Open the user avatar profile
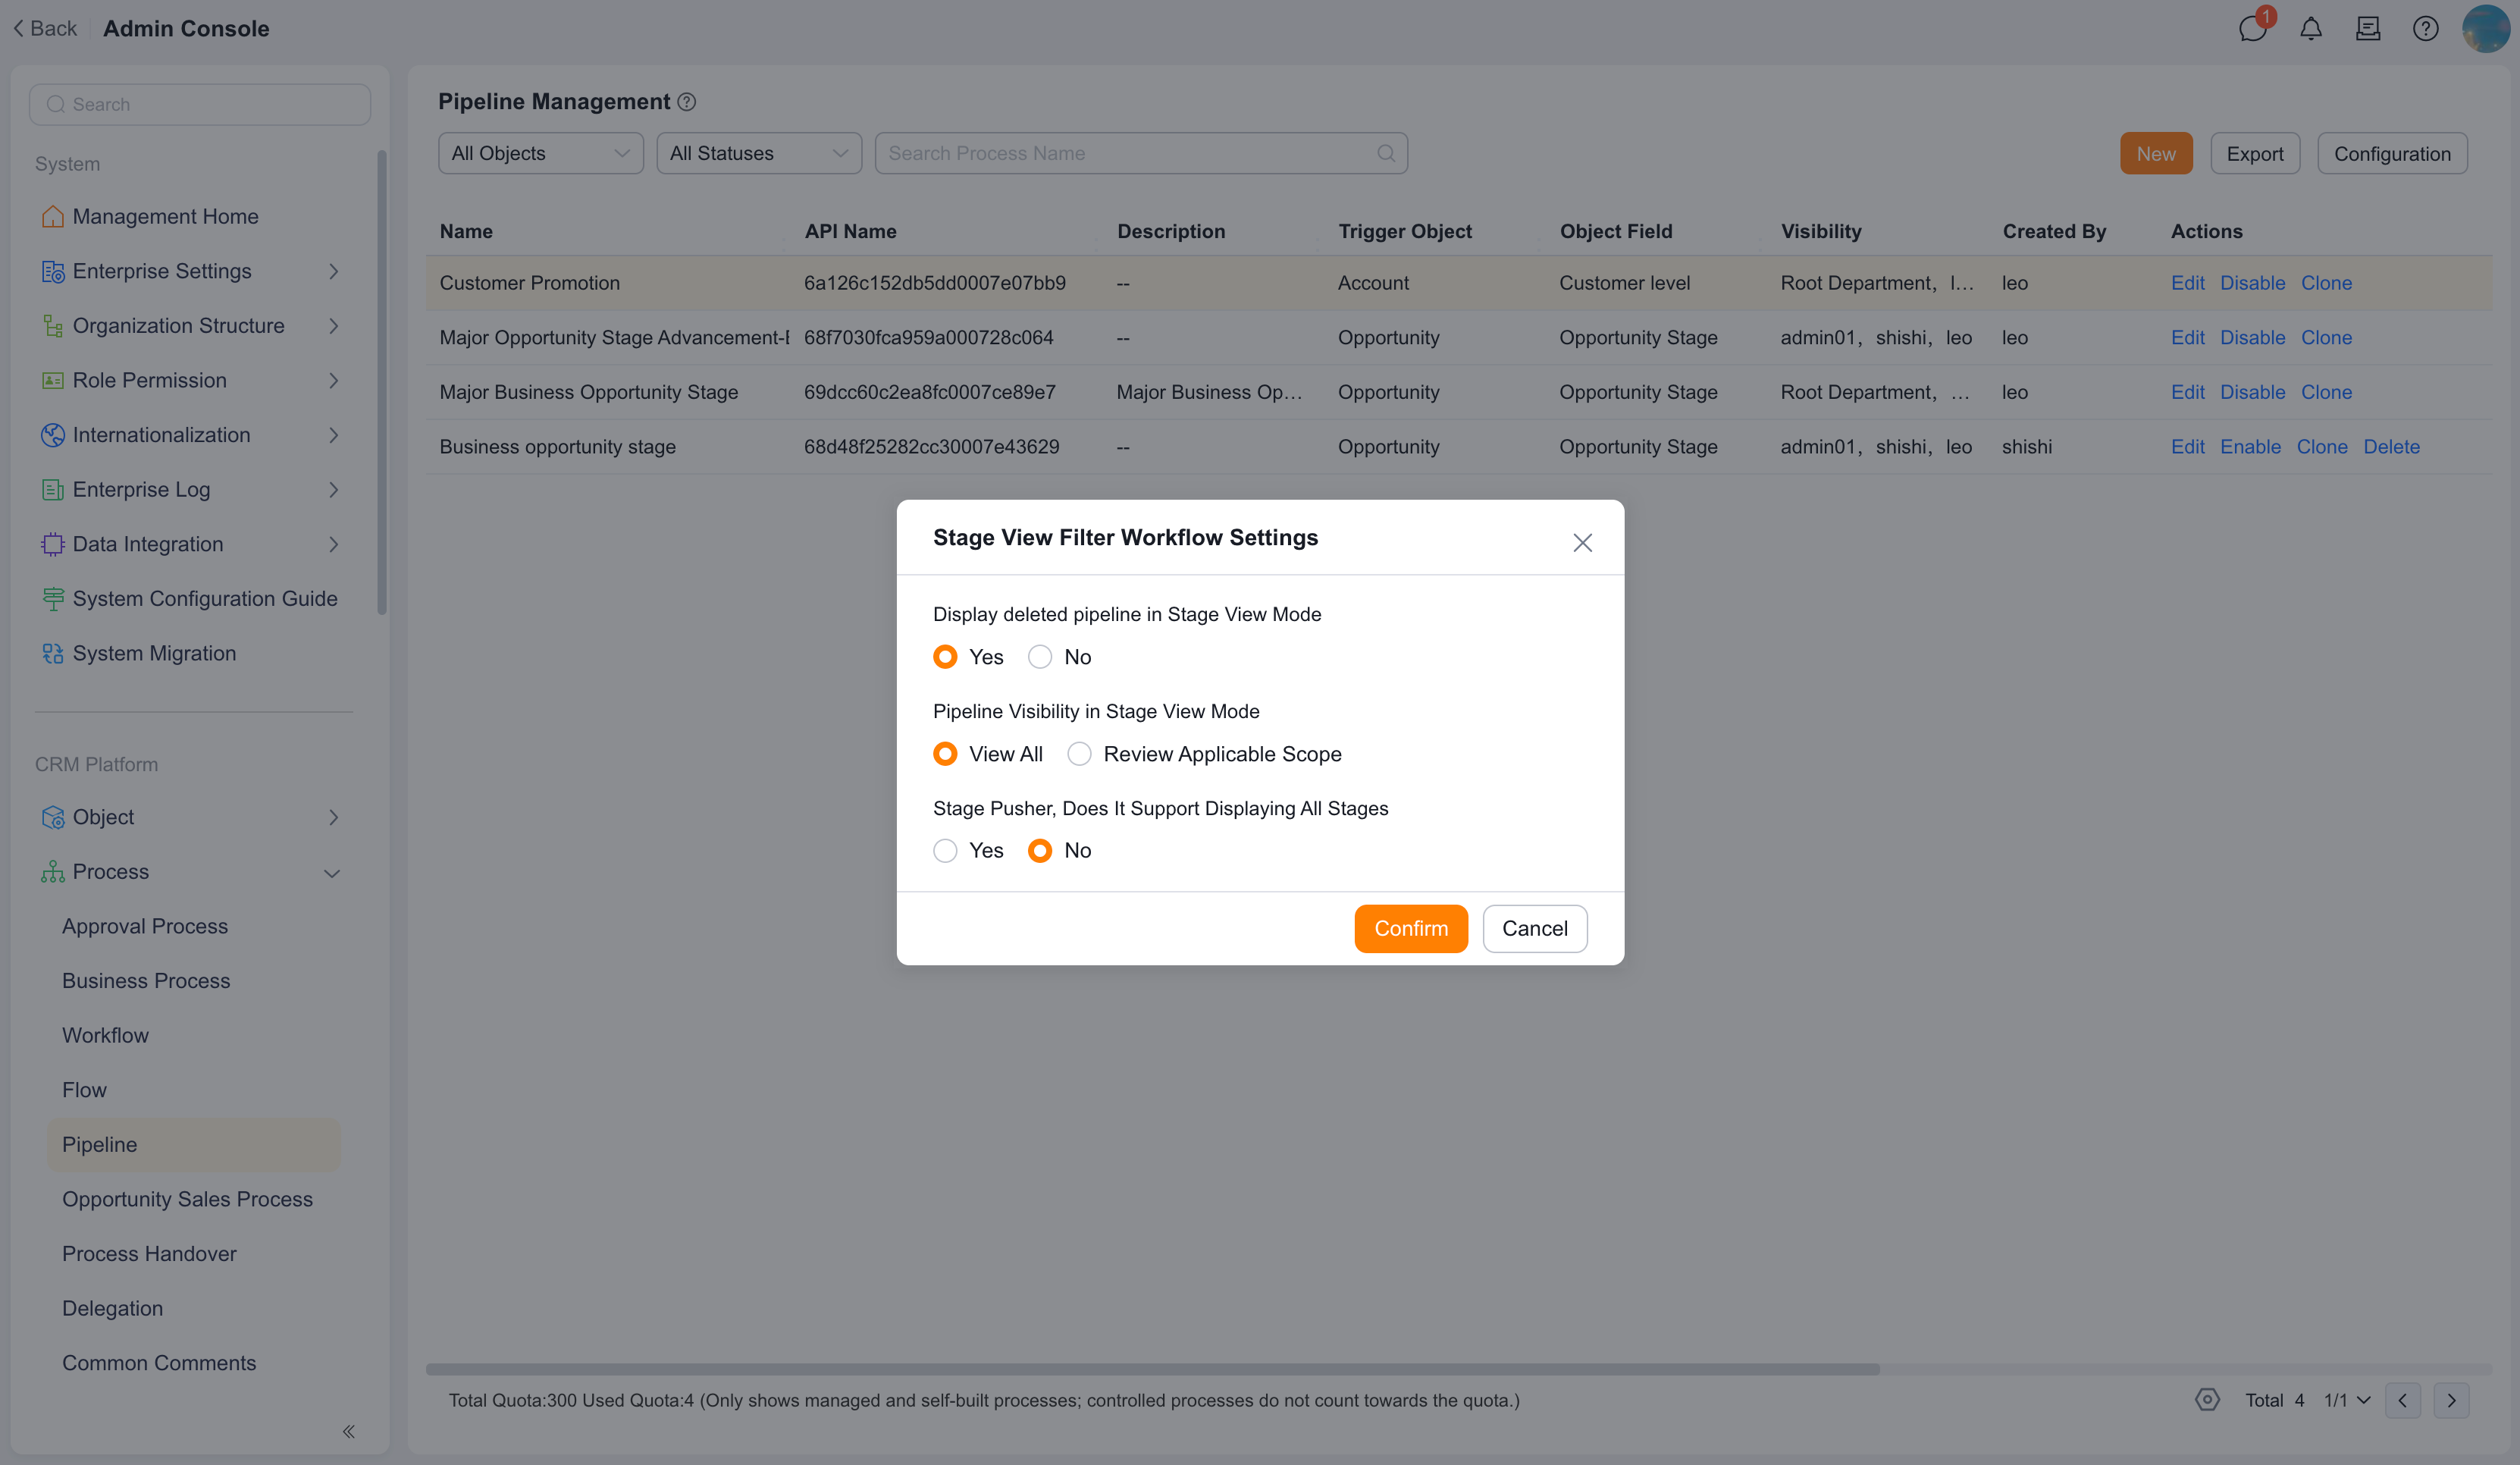This screenshot has height=1465, width=2520. pyautogui.click(x=2486, y=28)
